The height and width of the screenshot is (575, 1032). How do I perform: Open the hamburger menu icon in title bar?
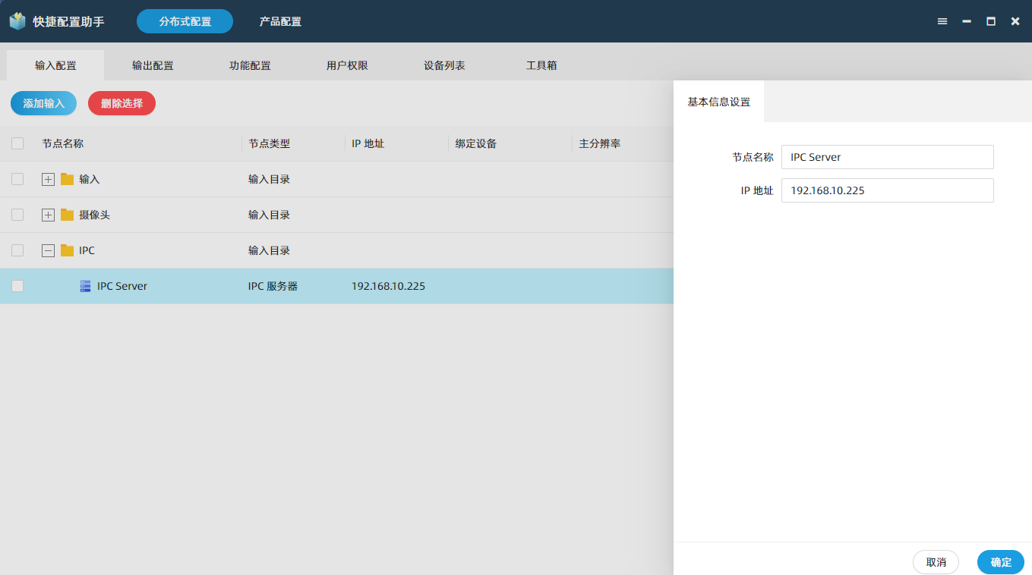942,21
